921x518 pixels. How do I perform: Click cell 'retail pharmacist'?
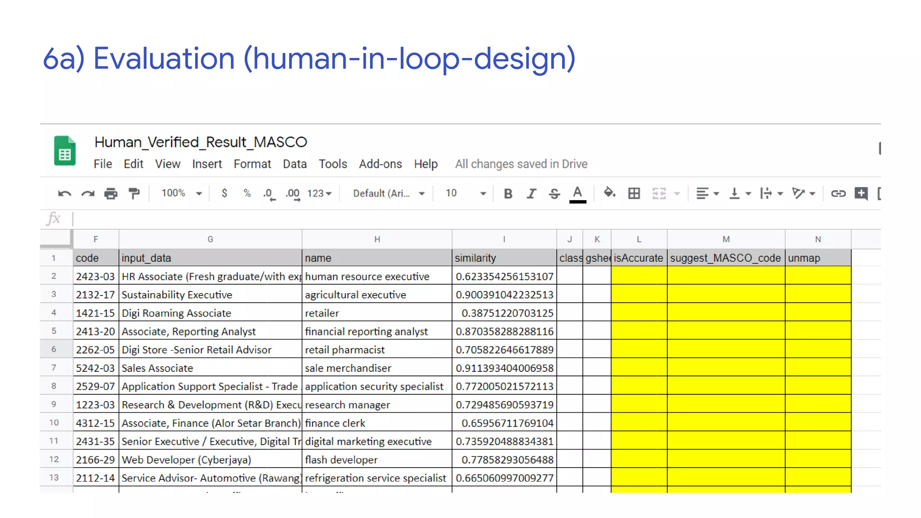[x=377, y=349]
